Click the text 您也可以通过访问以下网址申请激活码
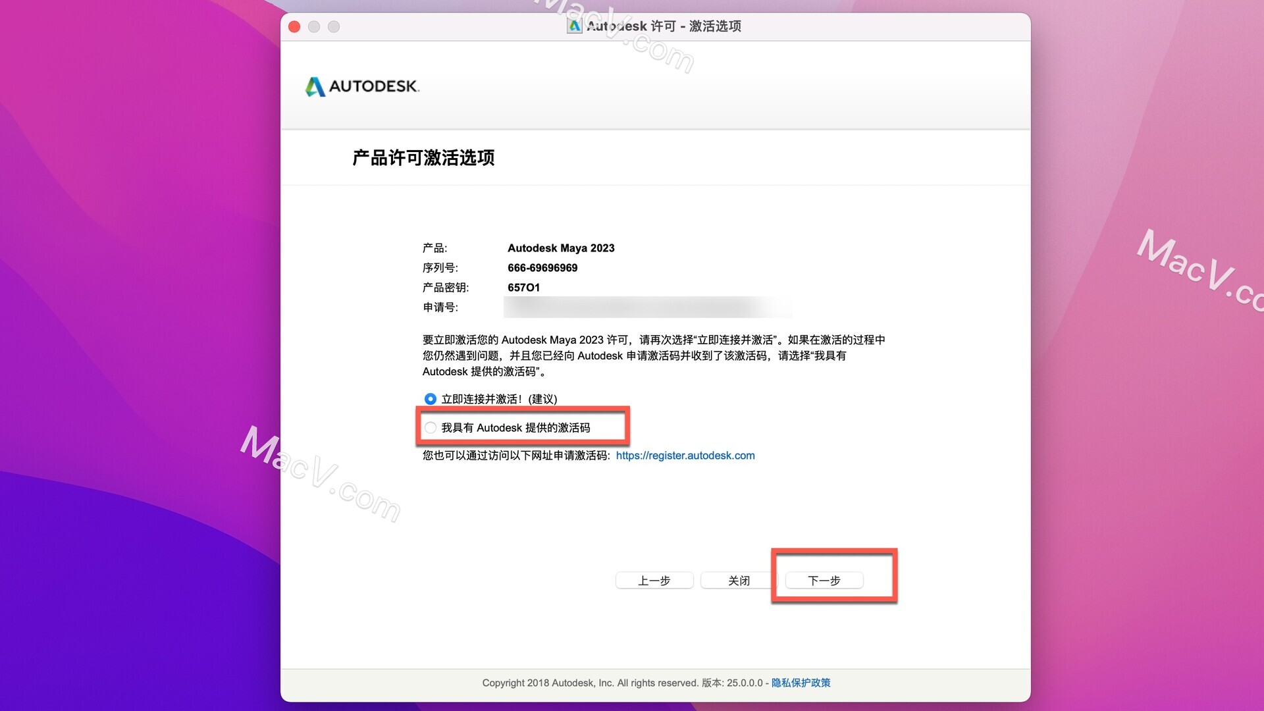This screenshot has width=1264, height=711. (x=516, y=456)
